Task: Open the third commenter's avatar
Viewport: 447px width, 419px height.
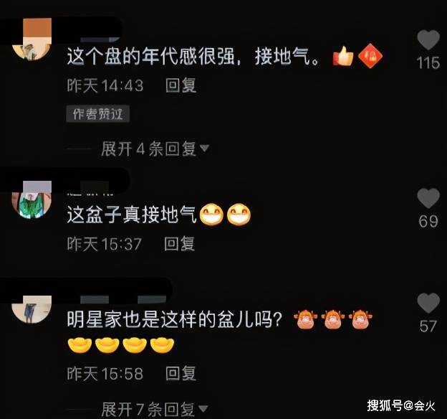Action: [32, 310]
